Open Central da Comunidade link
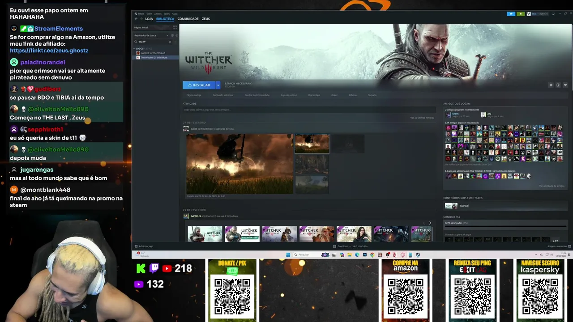 [x=257, y=95]
